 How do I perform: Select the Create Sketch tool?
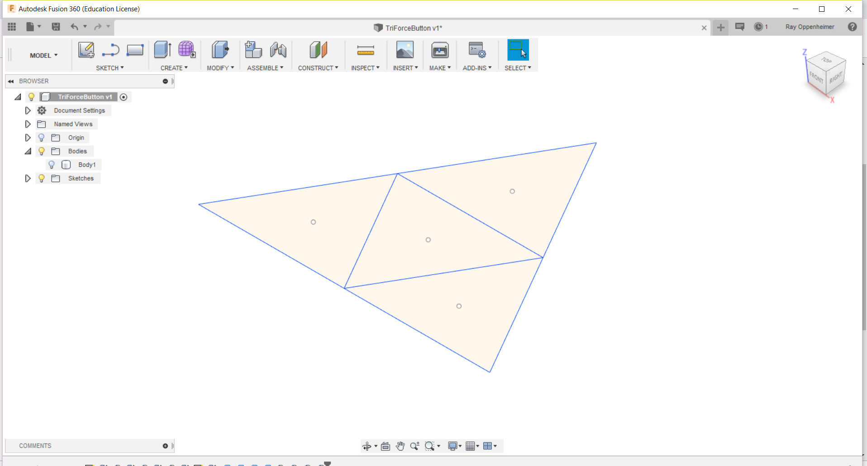[x=86, y=50]
